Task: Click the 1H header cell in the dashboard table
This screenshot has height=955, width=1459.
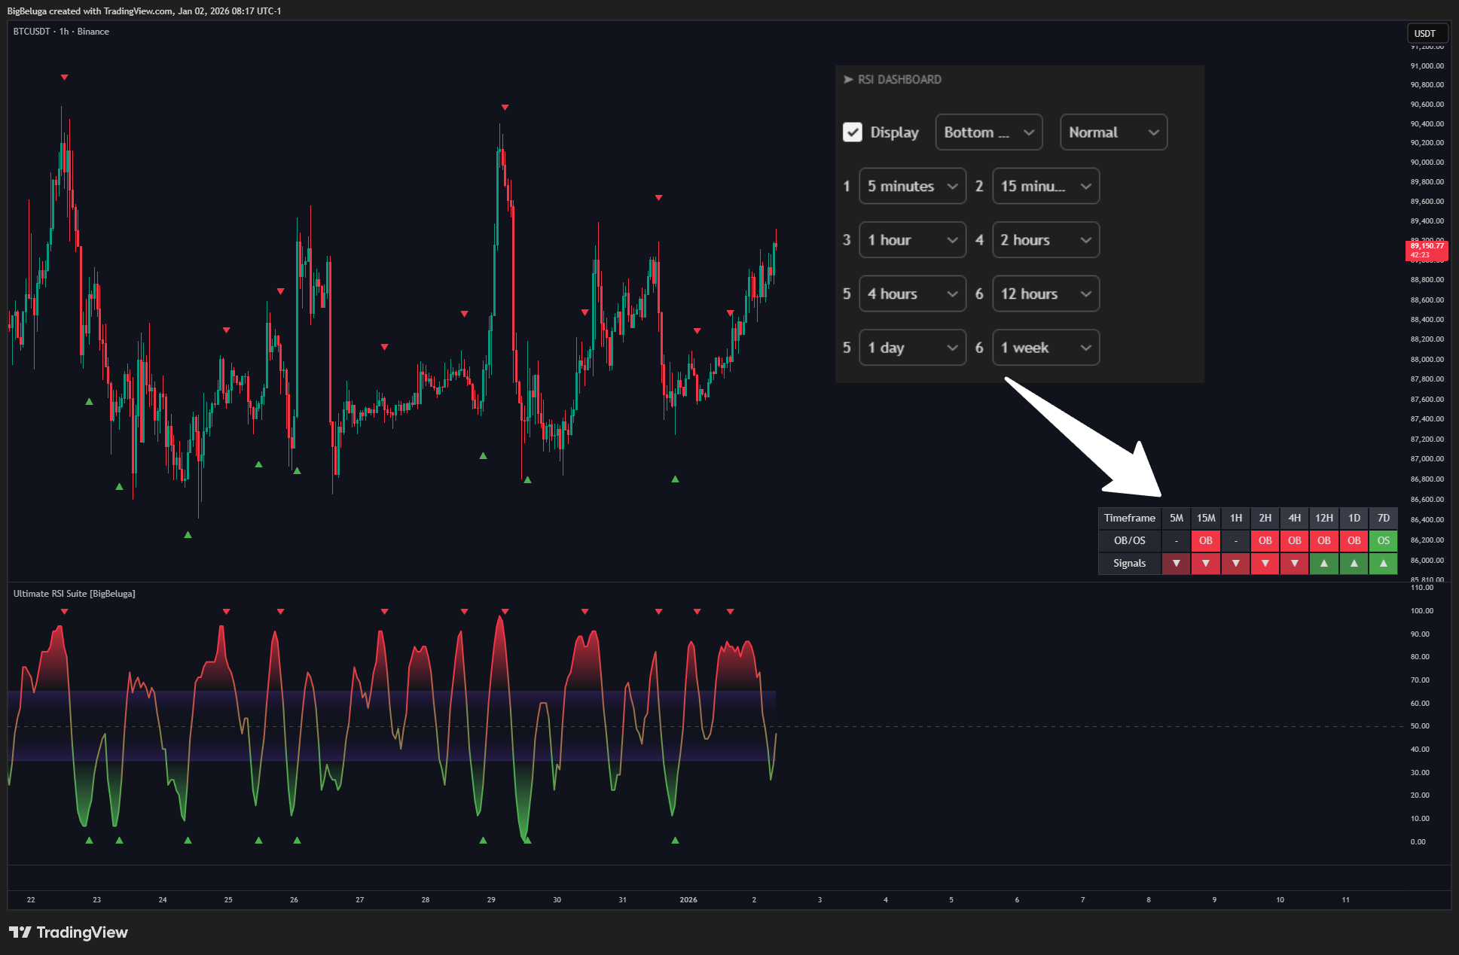Action: coord(1235,518)
